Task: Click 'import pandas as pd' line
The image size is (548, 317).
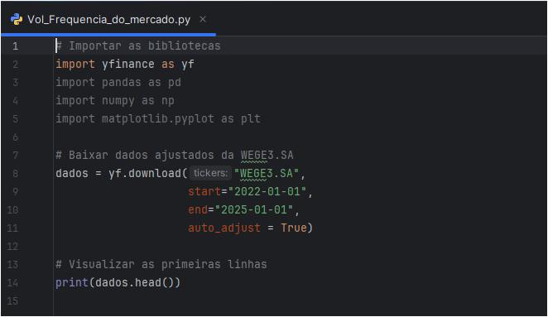Action: point(118,83)
